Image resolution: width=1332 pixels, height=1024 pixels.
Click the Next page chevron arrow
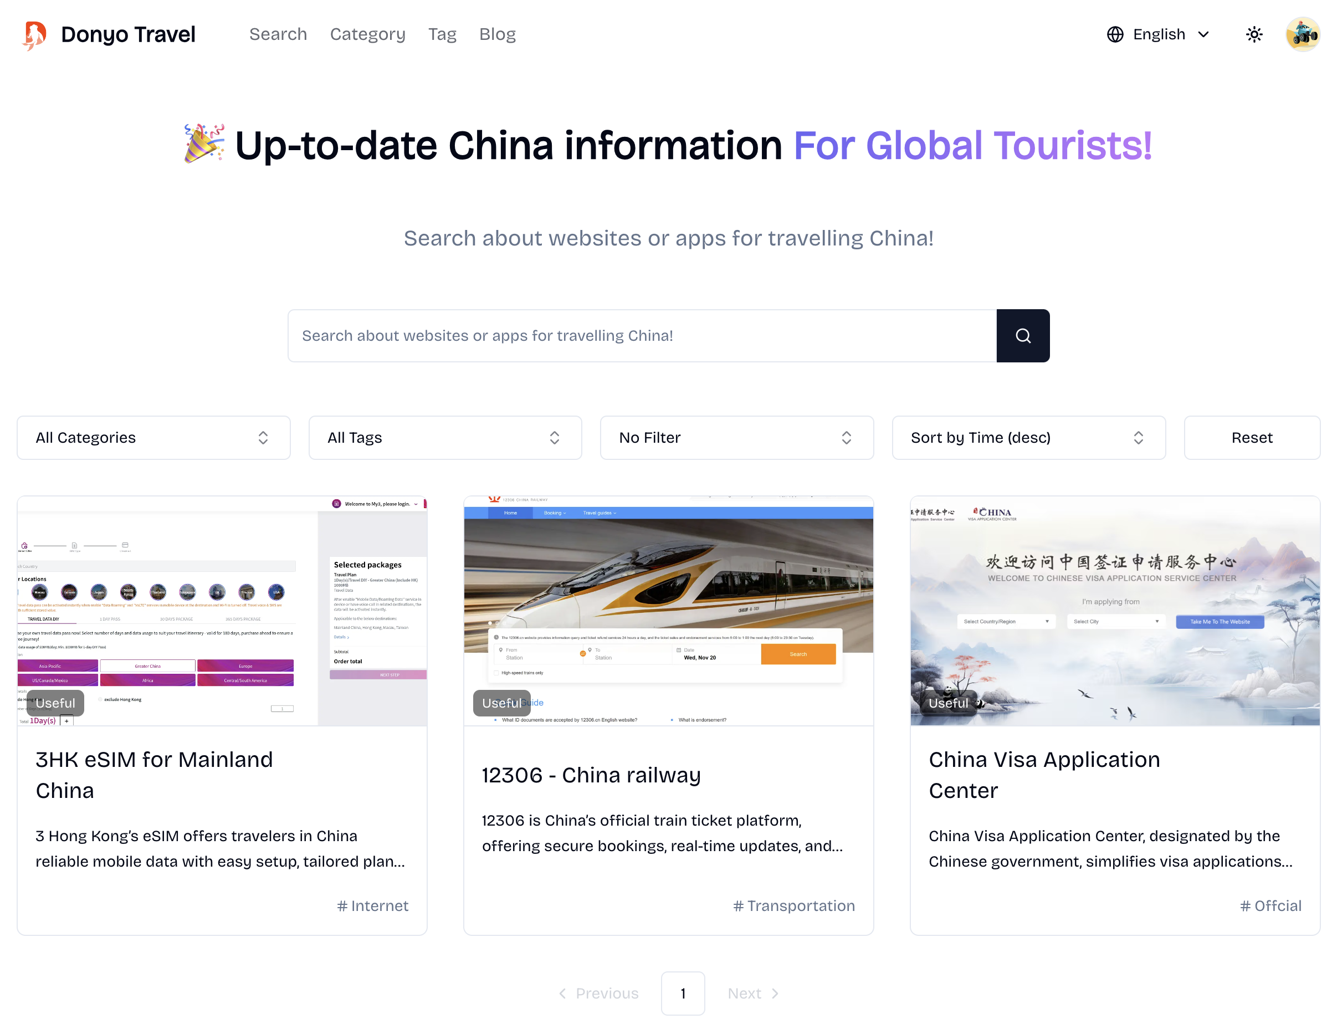click(x=775, y=993)
